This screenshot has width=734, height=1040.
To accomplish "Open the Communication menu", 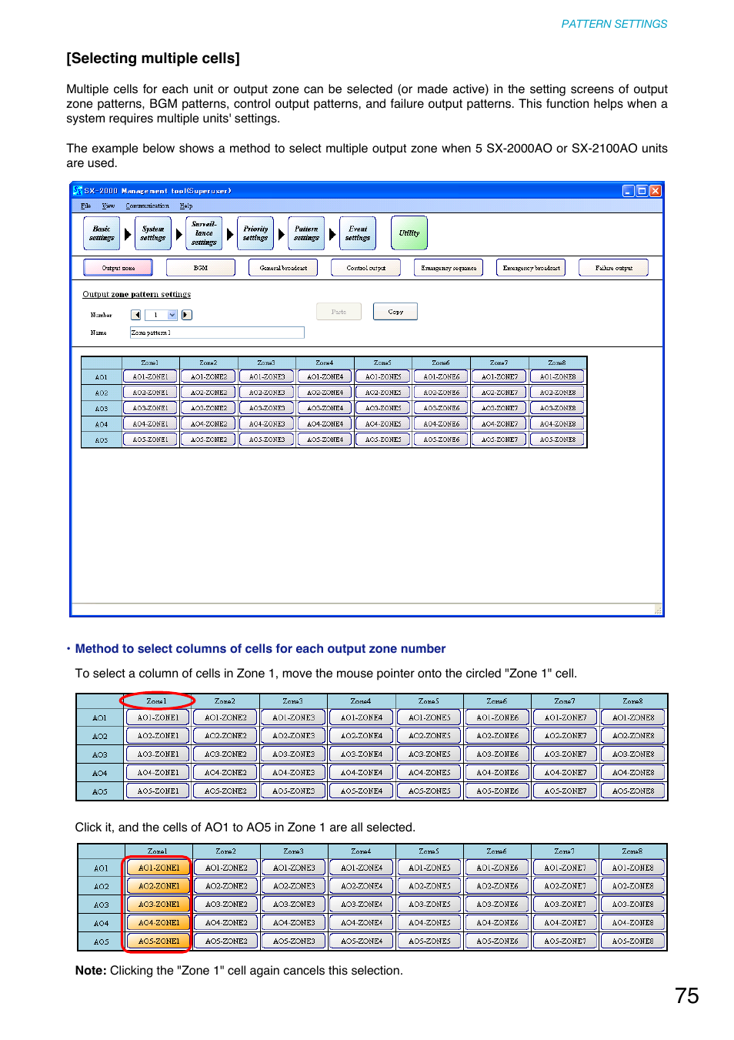I will click(148, 206).
